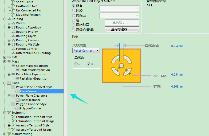Expand the SMT tree node

point(5,57)
